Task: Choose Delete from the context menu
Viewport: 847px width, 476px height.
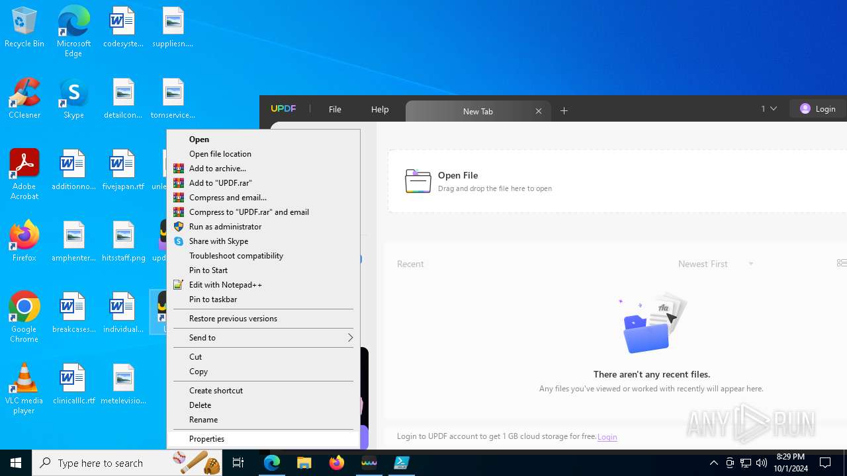Action: point(263,405)
